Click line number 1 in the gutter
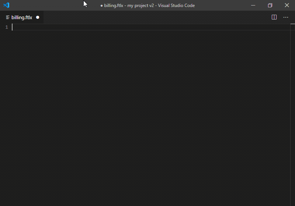 (x=7, y=27)
